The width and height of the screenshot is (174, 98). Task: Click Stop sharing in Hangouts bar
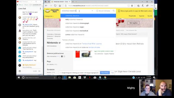pos(105,73)
